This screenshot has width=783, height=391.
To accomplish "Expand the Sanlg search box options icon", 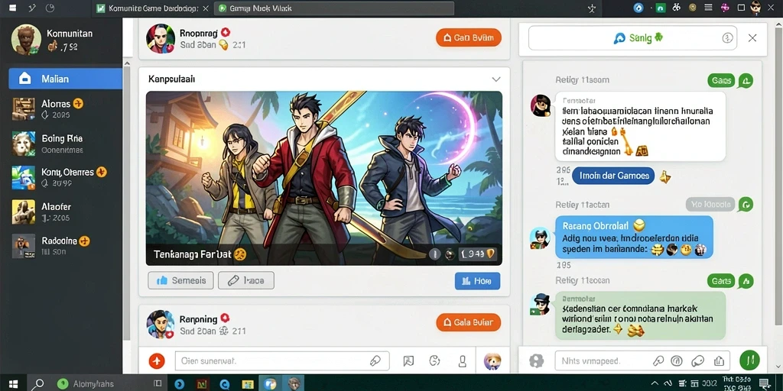I will (x=727, y=38).
